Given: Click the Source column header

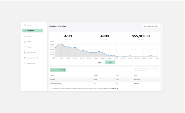Looking at the screenshot, I should [53, 75].
